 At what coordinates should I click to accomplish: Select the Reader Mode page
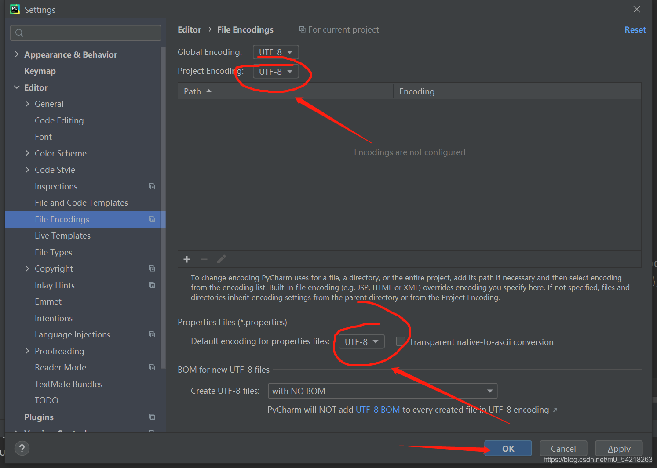click(x=60, y=367)
